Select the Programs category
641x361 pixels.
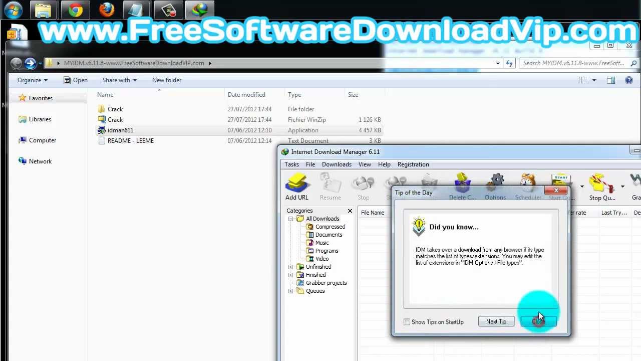[327, 251]
